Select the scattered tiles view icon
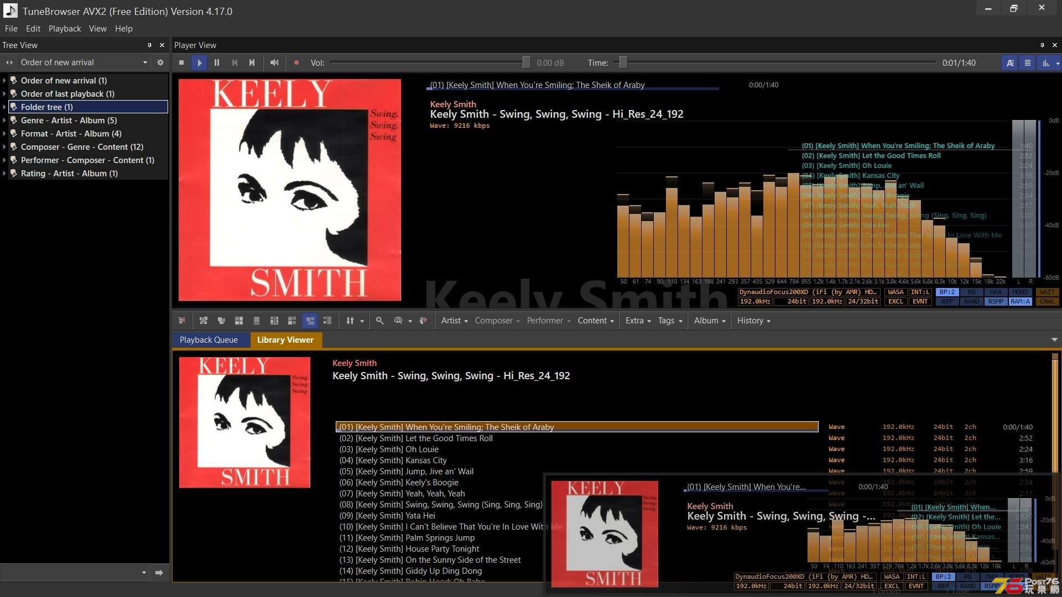 pyautogui.click(x=204, y=321)
